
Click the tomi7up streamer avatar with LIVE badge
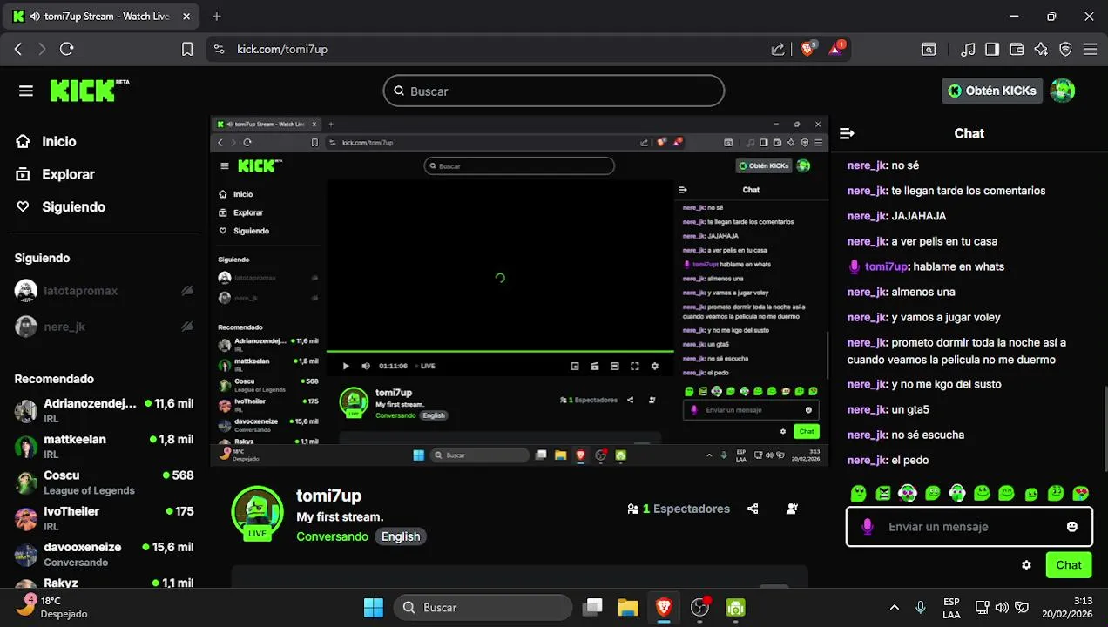tap(257, 514)
